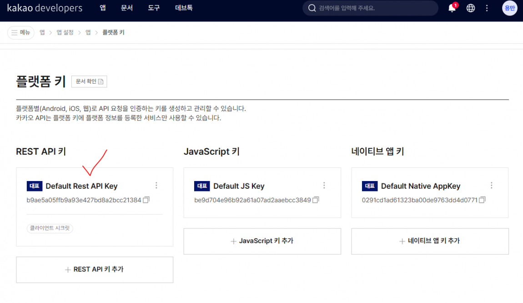Click the 플랫폼 키 breadcrumb
The height and width of the screenshot is (303, 523).
tap(113, 32)
